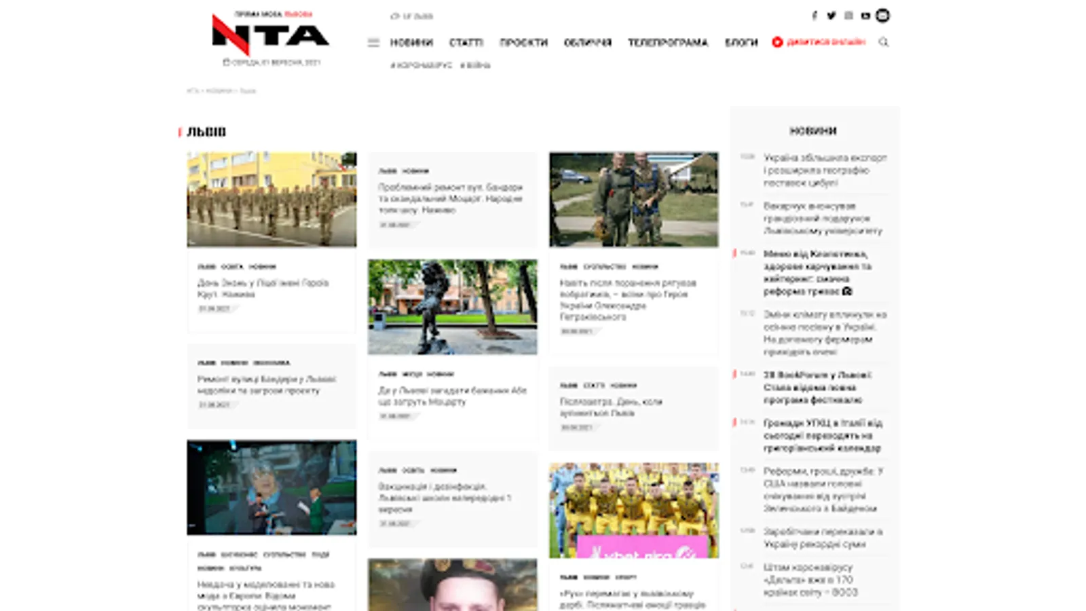
Task: Click the Новини breadcrumb link
Action: (x=219, y=90)
